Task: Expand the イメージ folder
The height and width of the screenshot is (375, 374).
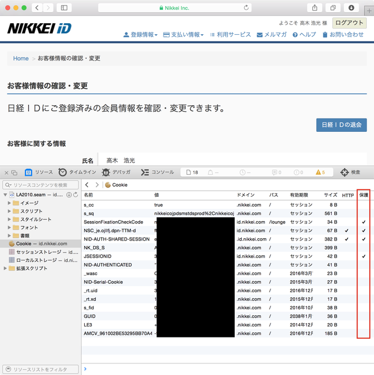Action: pyautogui.click(x=9, y=203)
